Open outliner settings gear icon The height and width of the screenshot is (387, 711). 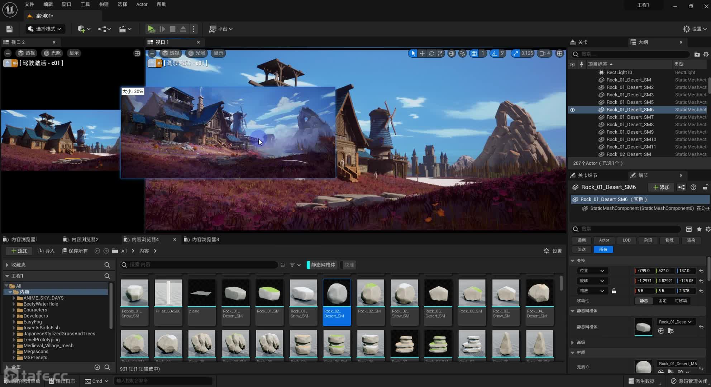pos(706,54)
